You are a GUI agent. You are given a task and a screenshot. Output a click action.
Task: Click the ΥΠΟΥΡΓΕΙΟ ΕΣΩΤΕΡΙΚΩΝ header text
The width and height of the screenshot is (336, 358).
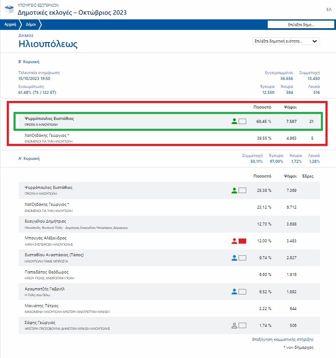click(x=38, y=5)
